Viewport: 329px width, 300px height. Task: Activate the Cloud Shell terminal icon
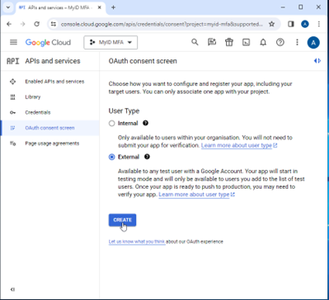[x=246, y=42]
